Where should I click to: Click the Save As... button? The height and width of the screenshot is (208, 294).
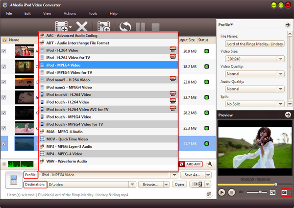(x=192, y=175)
